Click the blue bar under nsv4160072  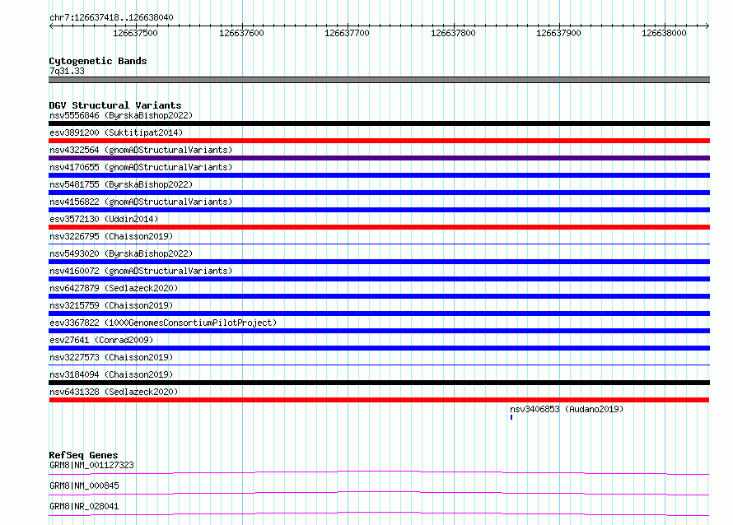click(x=379, y=279)
